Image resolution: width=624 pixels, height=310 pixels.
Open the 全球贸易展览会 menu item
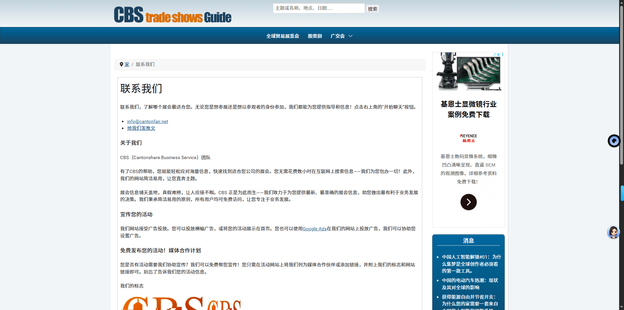[282, 36]
